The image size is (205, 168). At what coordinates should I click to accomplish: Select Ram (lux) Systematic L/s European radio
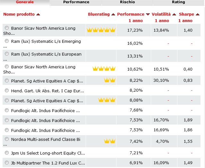click(7, 54)
